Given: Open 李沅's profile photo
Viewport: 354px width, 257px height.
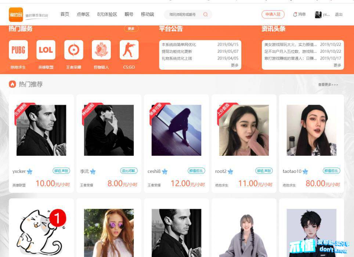Looking at the screenshot, I should pos(109,130).
